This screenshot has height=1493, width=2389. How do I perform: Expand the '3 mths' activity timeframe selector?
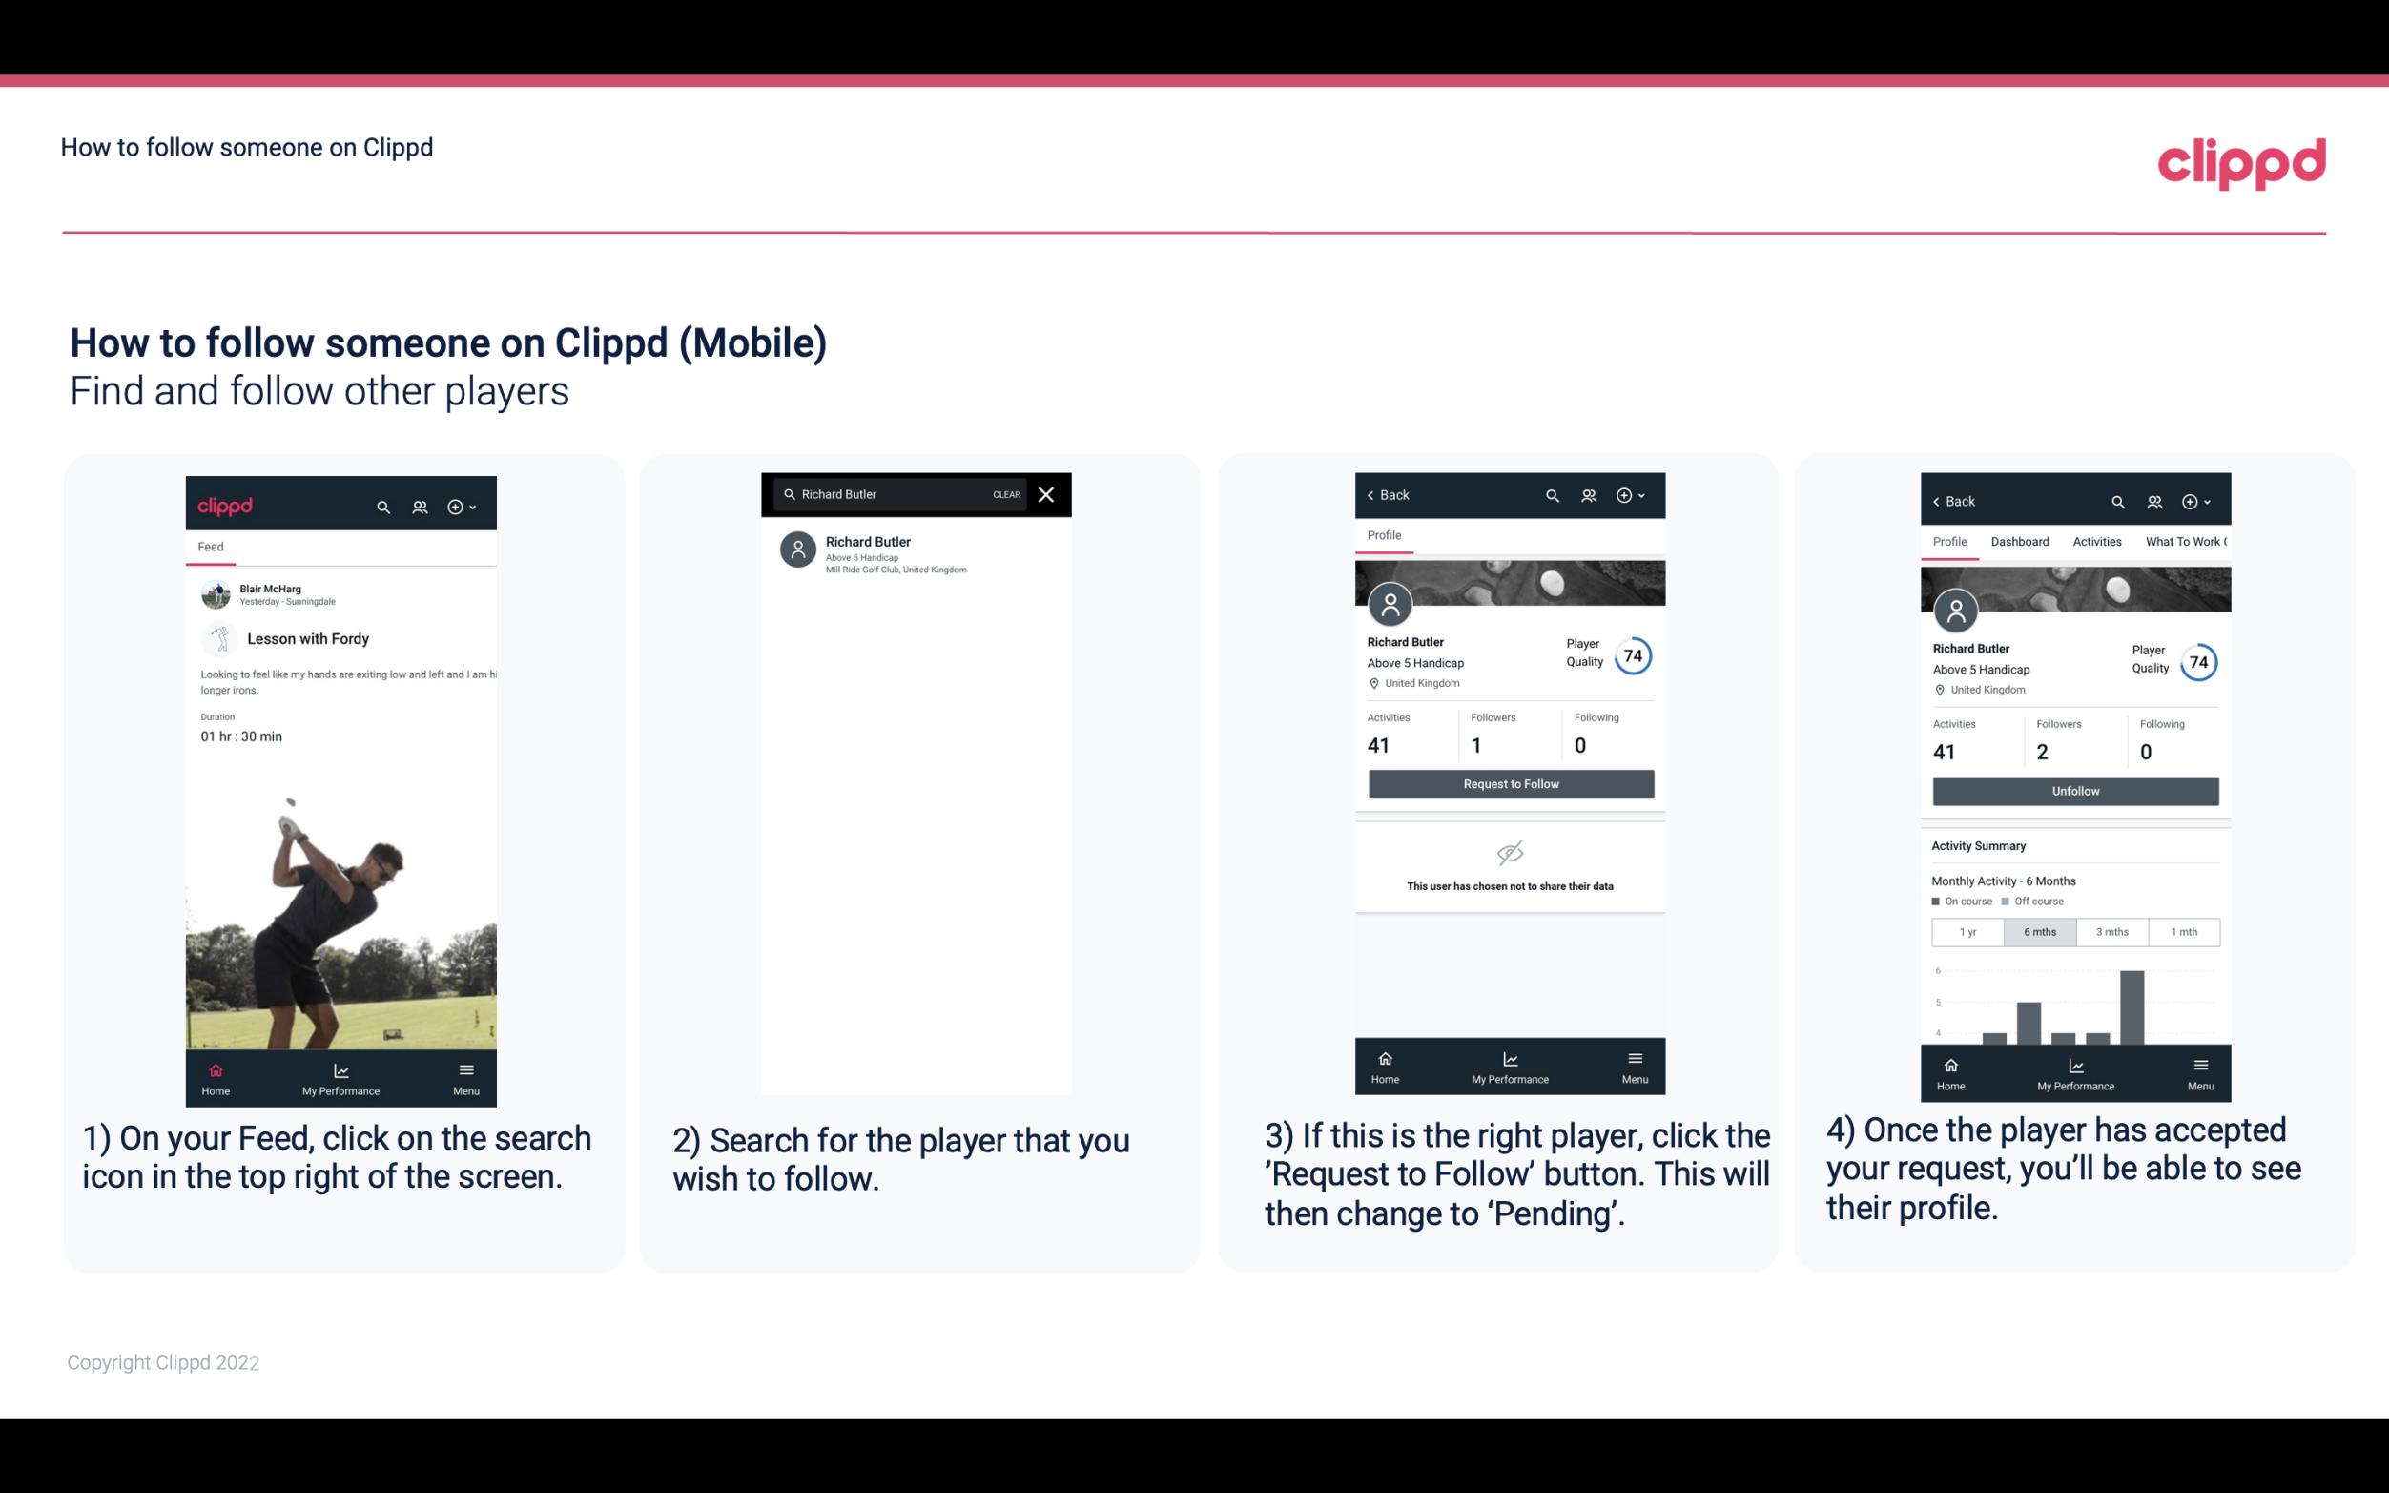pos(2112,930)
